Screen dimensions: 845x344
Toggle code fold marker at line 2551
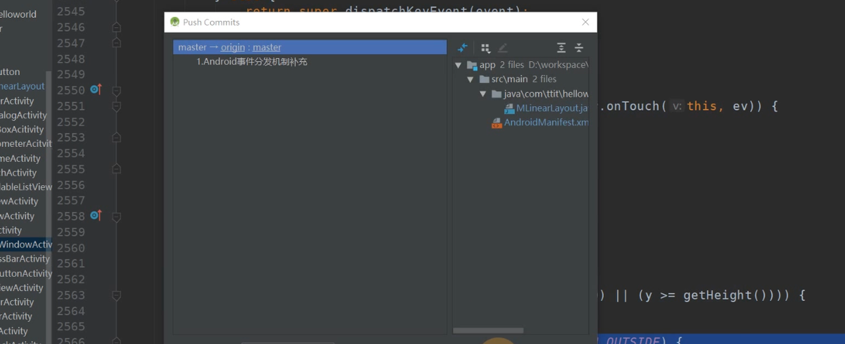(116, 106)
